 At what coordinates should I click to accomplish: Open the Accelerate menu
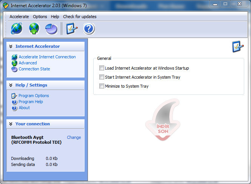(19, 17)
